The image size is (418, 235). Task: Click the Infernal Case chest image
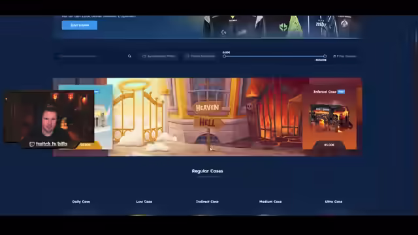click(329, 118)
